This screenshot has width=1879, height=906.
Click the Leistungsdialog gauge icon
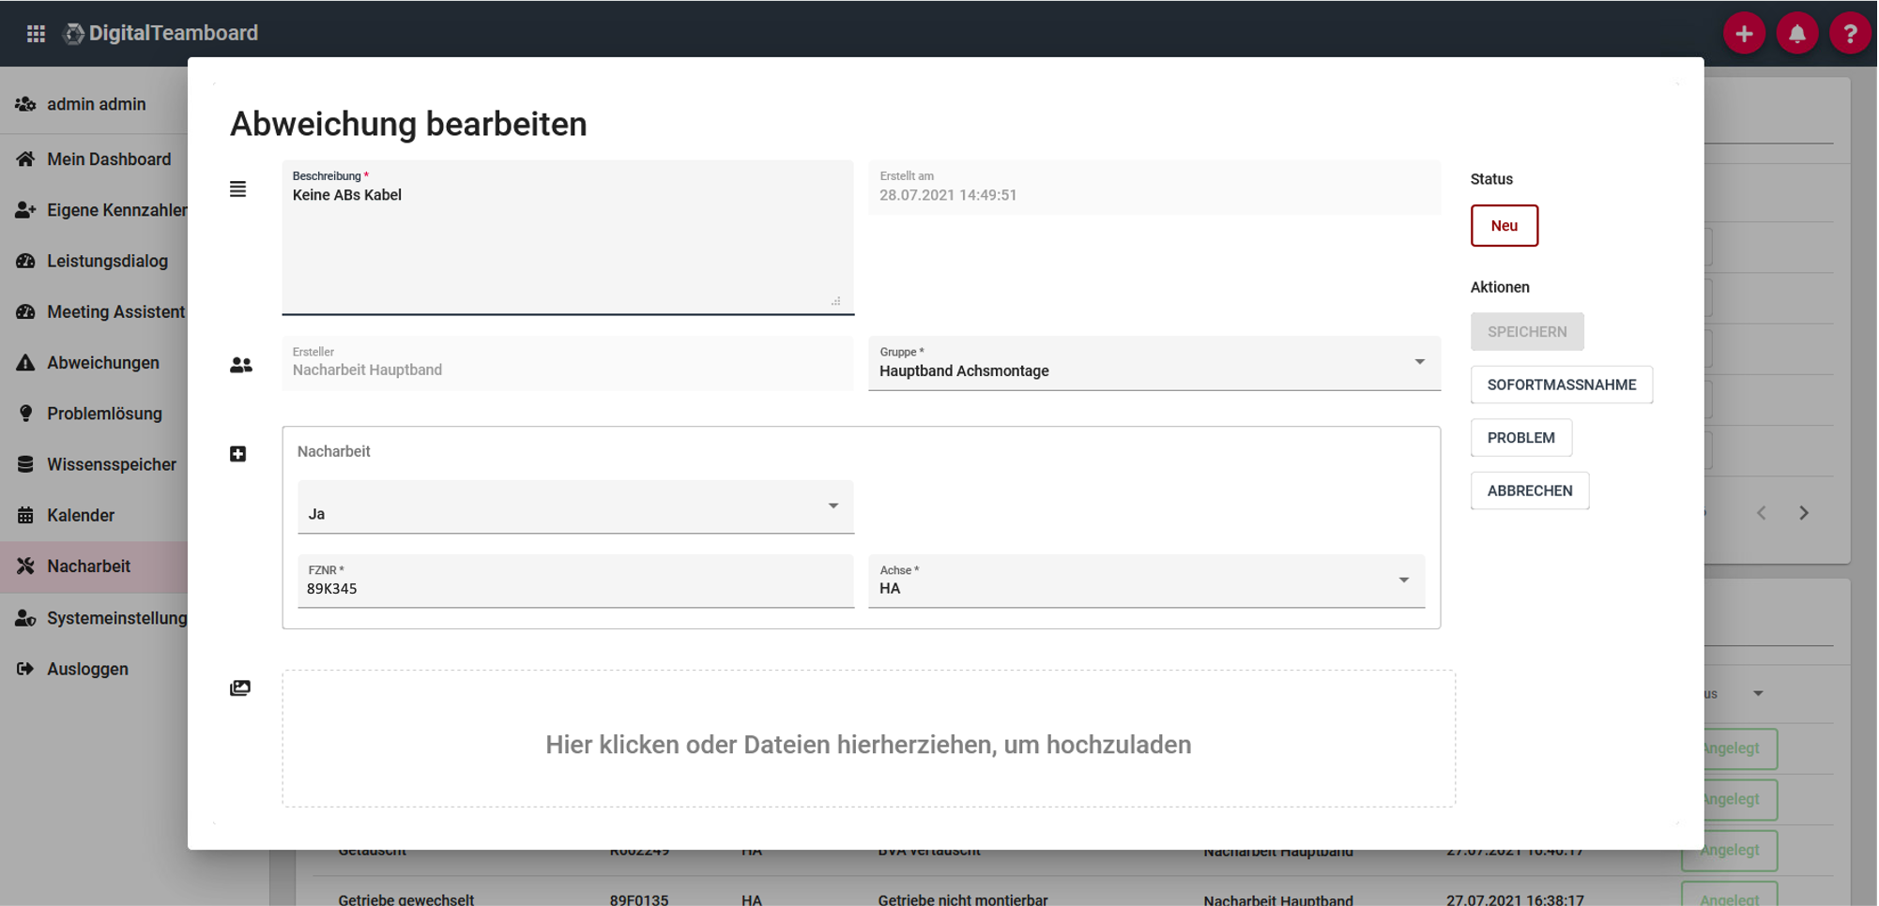[x=25, y=261]
